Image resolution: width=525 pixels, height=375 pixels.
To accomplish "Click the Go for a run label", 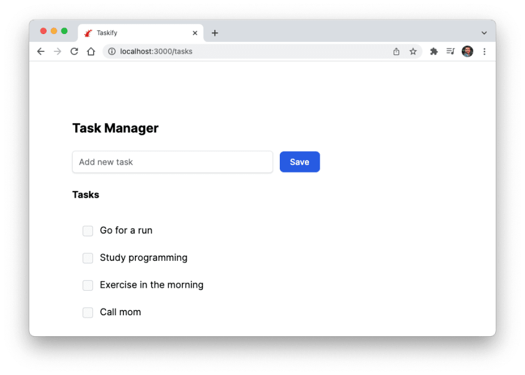I will (126, 230).
